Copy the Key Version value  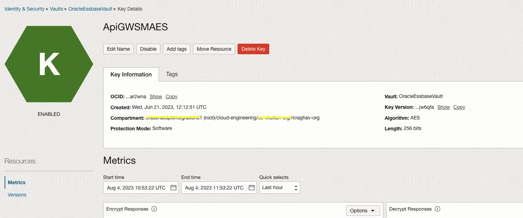[x=459, y=107]
